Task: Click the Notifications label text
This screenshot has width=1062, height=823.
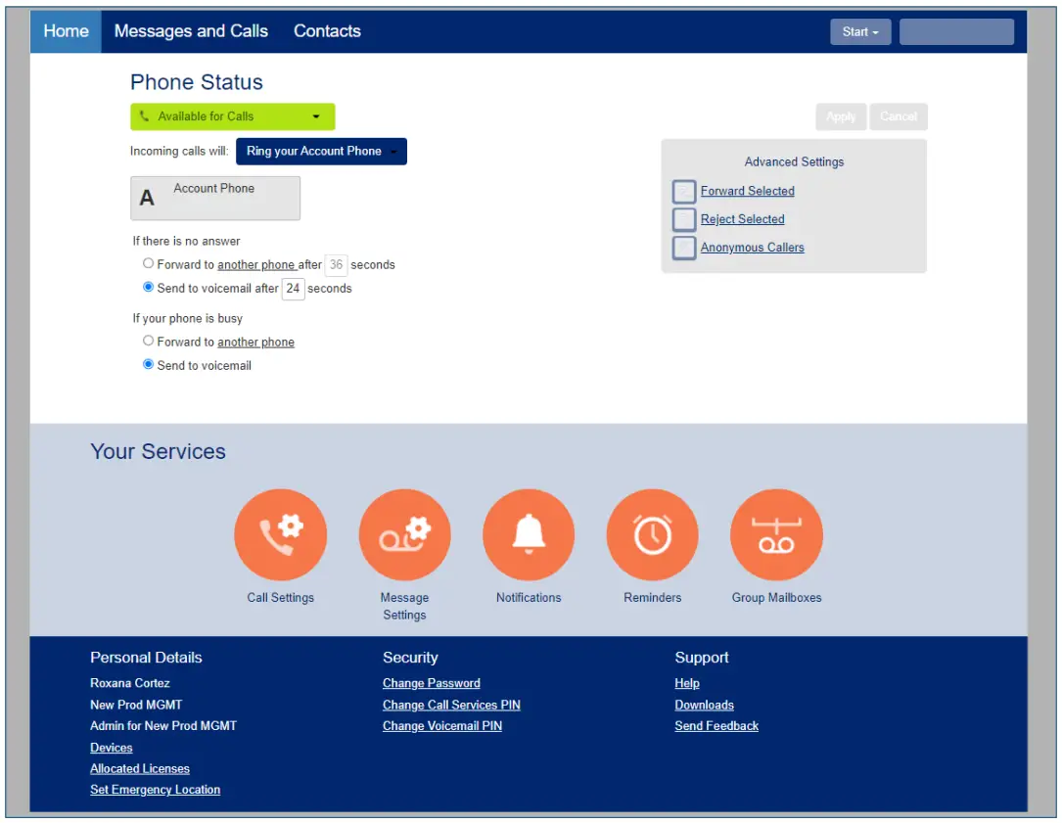Action: (529, 598)
